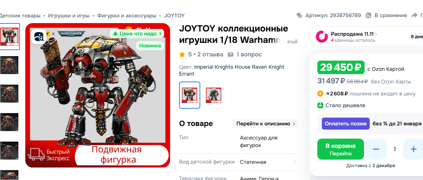This screenshot has height=180, width=423.
Task: Increase quantity with plus button
Action: 413,149
